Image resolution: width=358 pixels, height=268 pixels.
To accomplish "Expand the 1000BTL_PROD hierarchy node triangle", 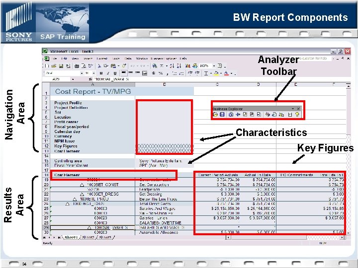I will coord(75,199).
